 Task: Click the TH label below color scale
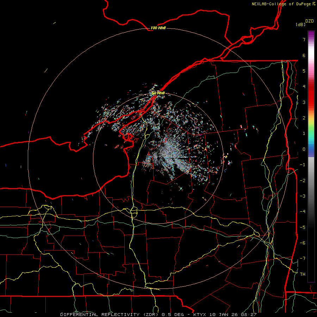click(303, 274)
